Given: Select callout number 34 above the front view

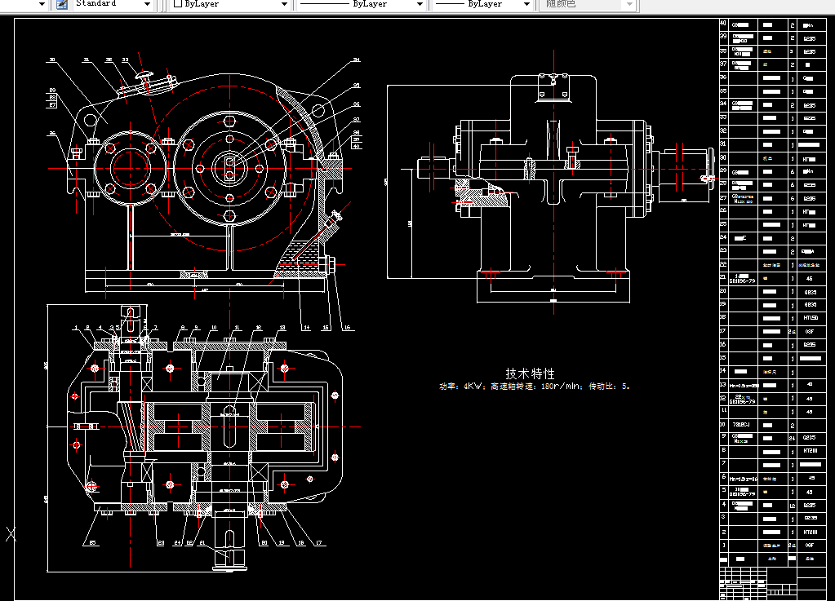Looking at the screenshot, I should (x=356, y=60).
